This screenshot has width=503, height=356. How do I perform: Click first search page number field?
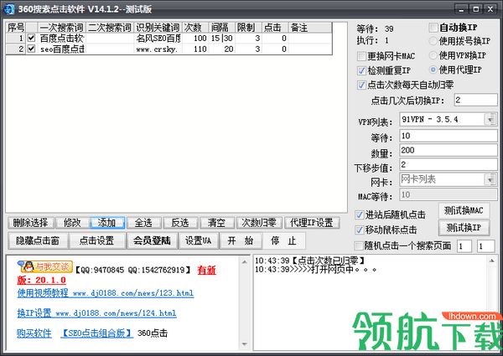[x=464, y=246]
